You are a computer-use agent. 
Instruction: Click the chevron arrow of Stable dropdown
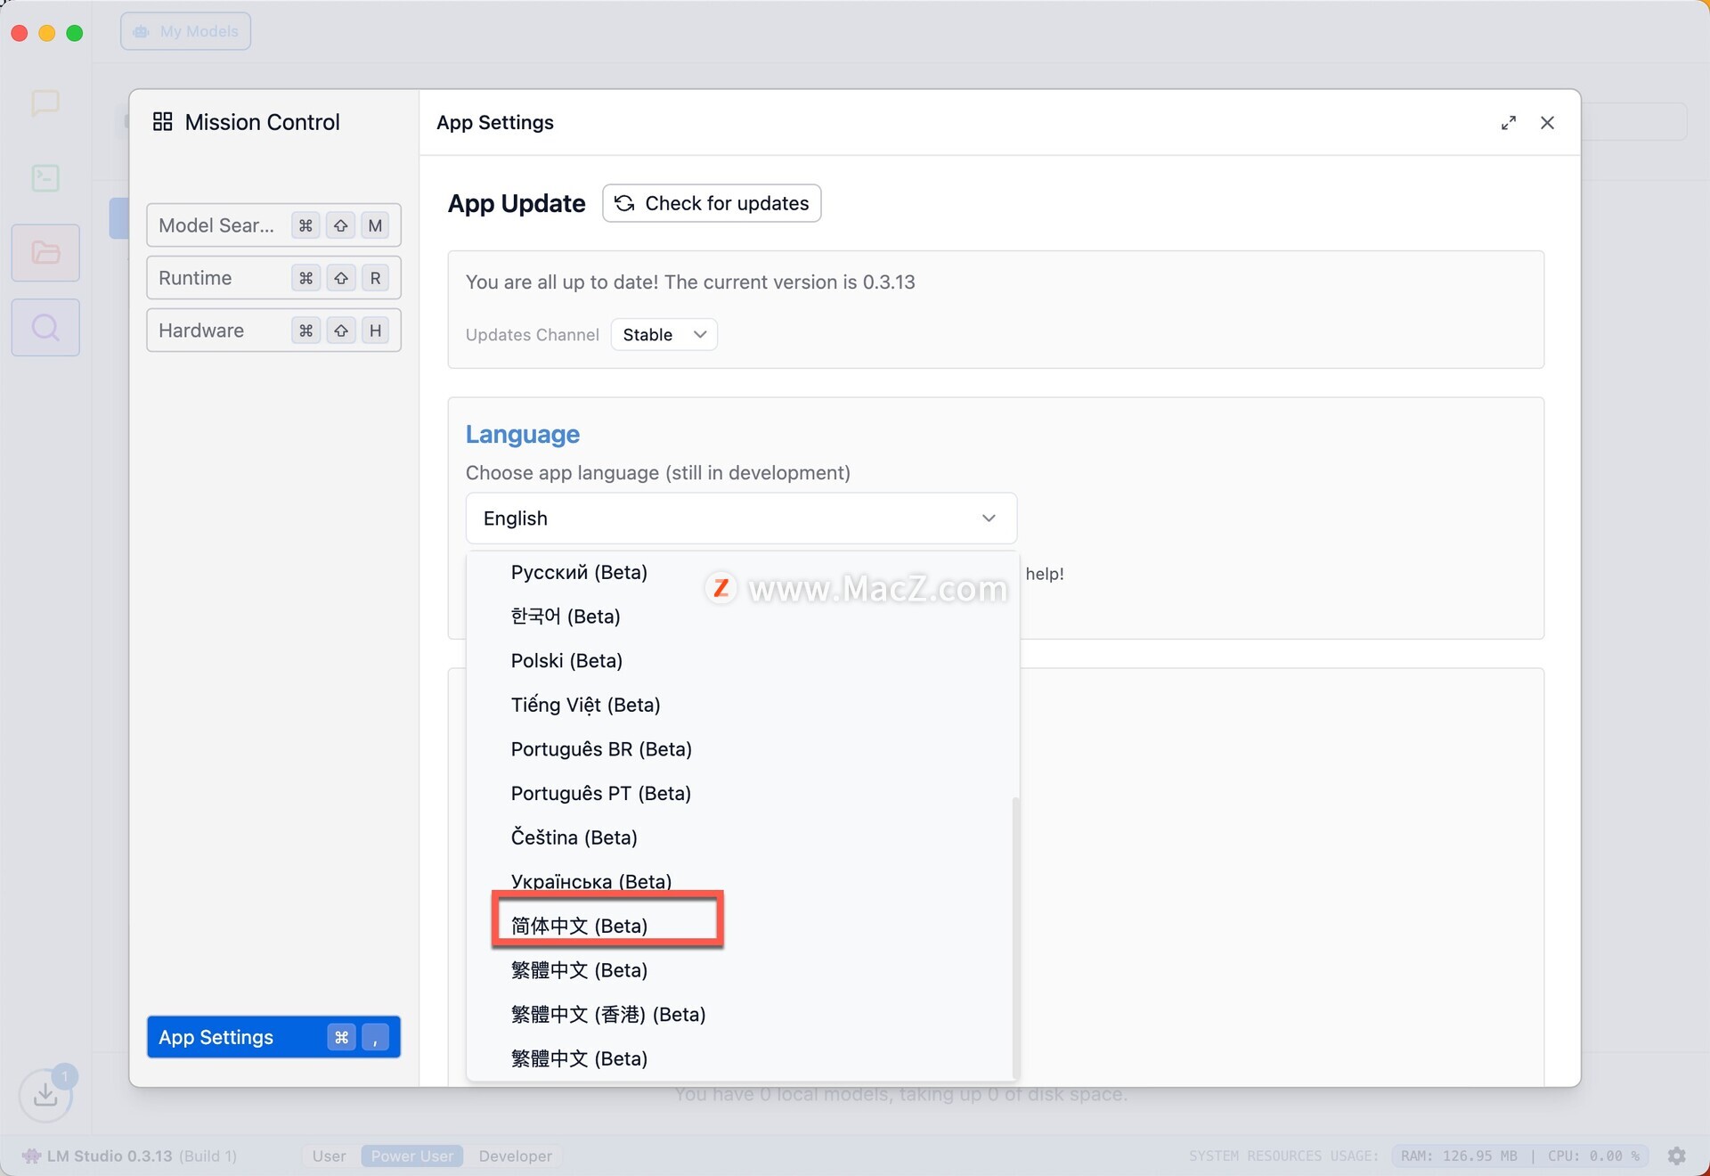(x=700, y=335)
